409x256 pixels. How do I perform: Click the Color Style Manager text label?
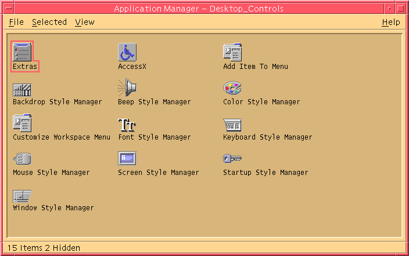[261, 102]
